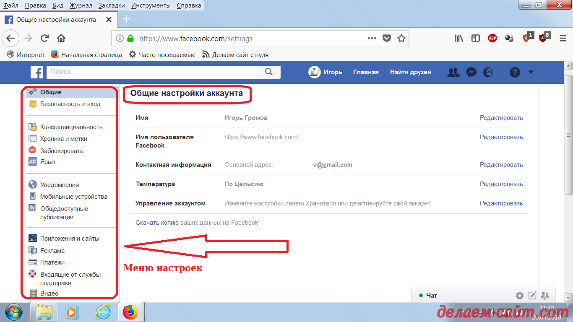Open Конфиденциальность settings section
The width and height of the screenshot is (573, 322).
(71, 127)
